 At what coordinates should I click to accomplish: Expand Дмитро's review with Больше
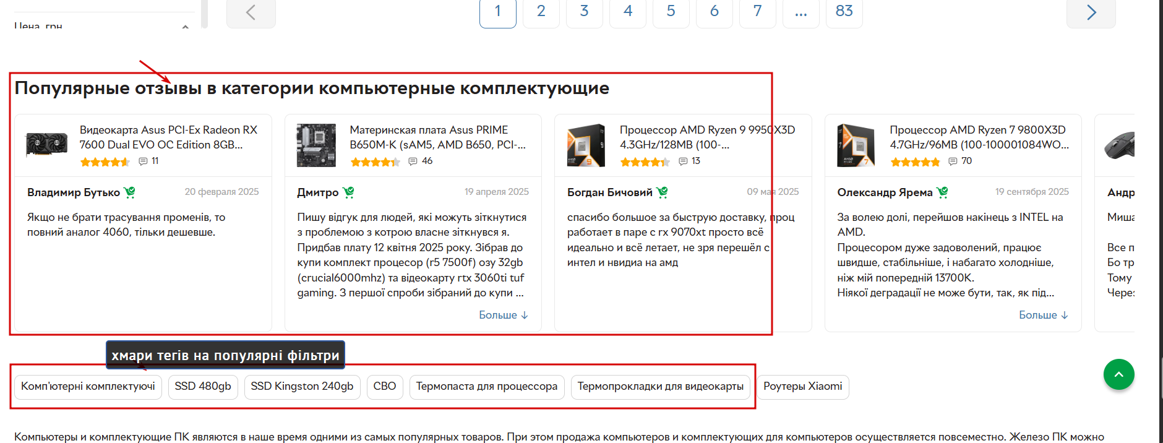tap(504, 315)
